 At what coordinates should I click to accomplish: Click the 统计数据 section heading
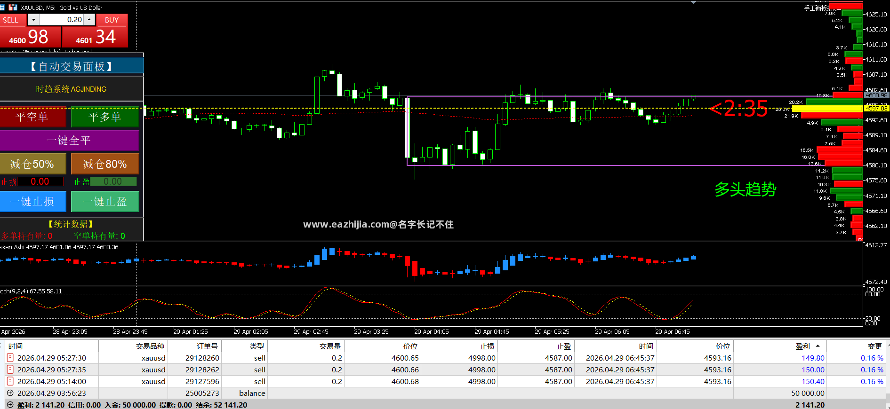pos(71,224)
